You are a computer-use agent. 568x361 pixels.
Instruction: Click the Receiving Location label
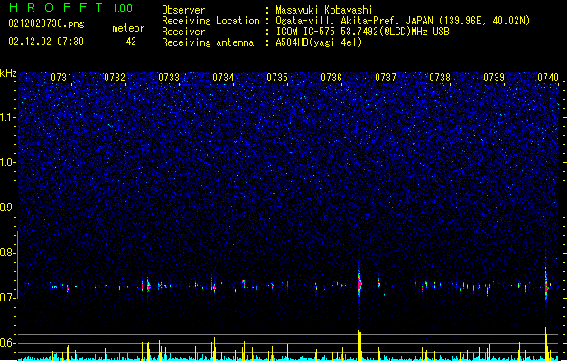click(210, 21)
